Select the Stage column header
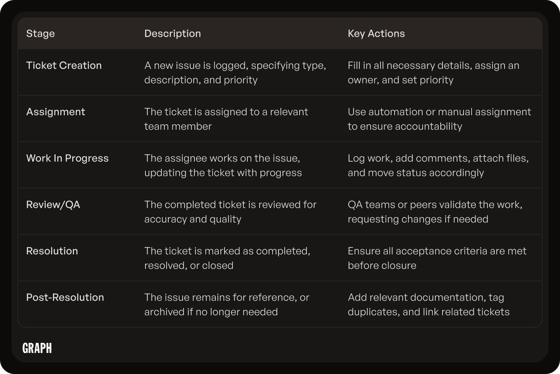The height and width of the screenshot is (374, 560). [x=41, y=33]
